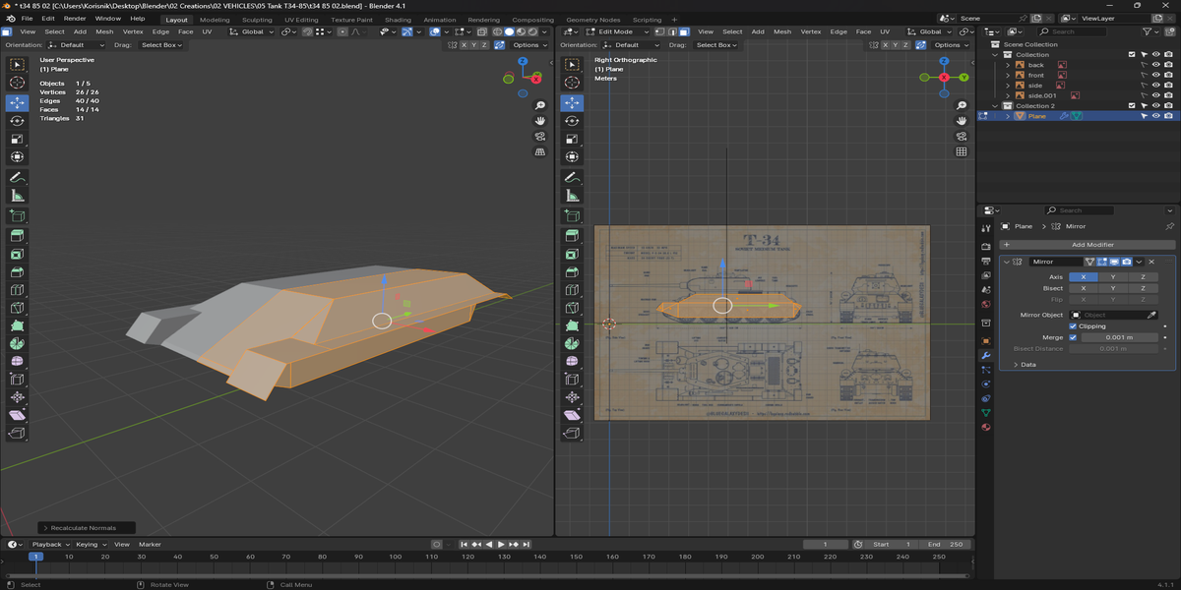
Task: Open the Render menu
Action: pos(75,19)
